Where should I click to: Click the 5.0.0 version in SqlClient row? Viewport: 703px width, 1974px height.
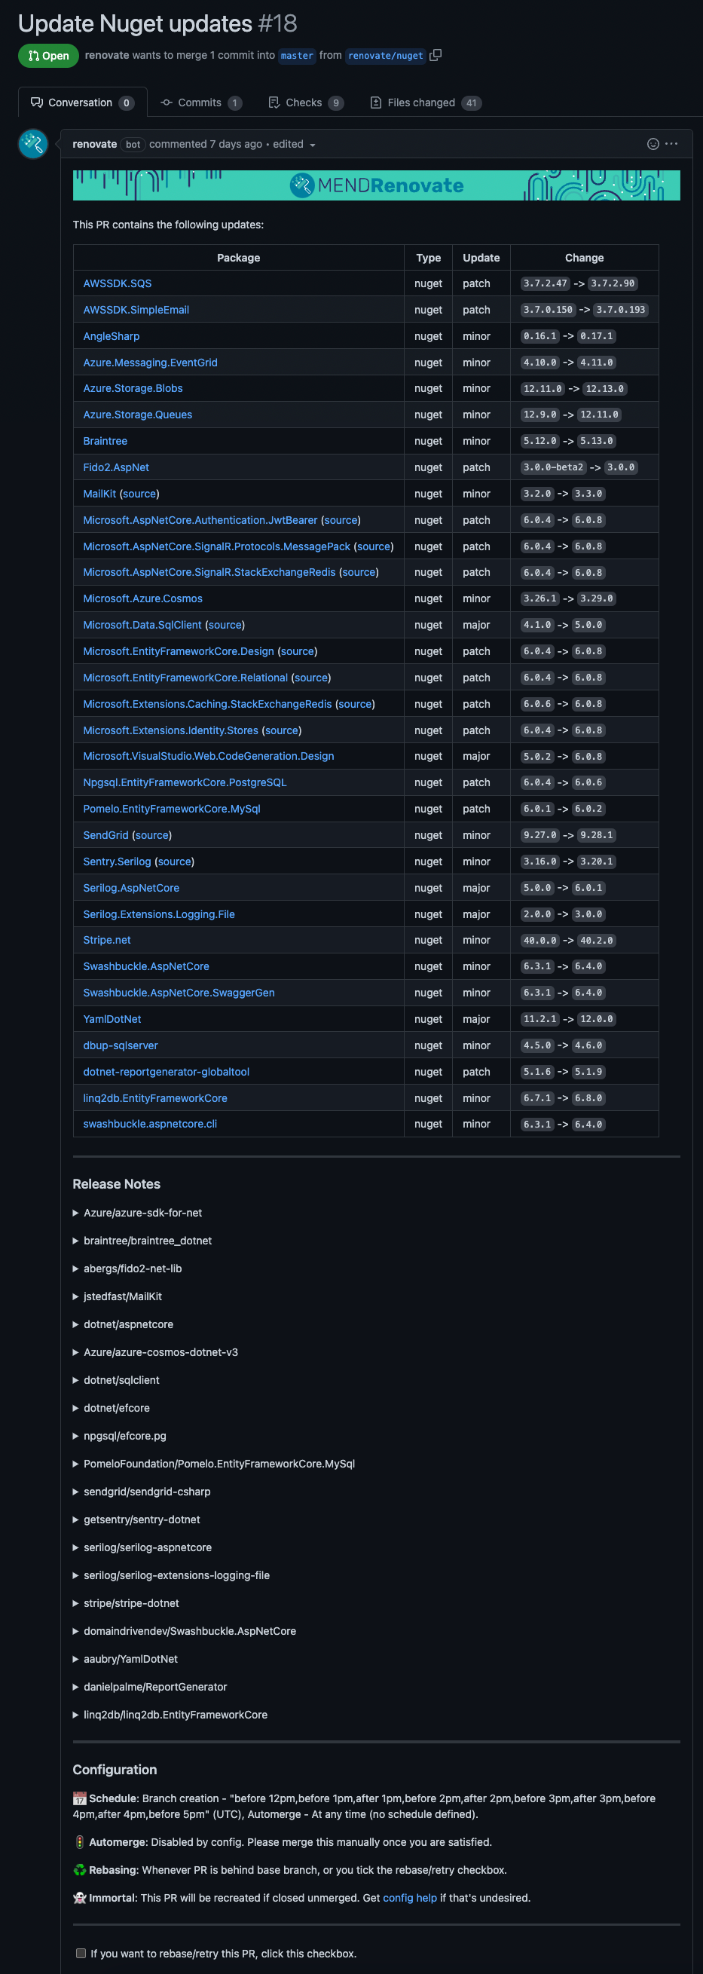[589, 626]
